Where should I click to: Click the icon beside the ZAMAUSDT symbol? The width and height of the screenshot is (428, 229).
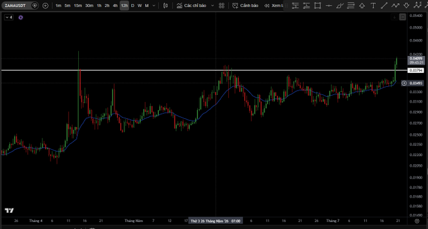(x=35, y=6)
